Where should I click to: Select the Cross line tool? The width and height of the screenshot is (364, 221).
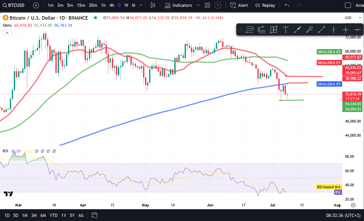point(346,30)
